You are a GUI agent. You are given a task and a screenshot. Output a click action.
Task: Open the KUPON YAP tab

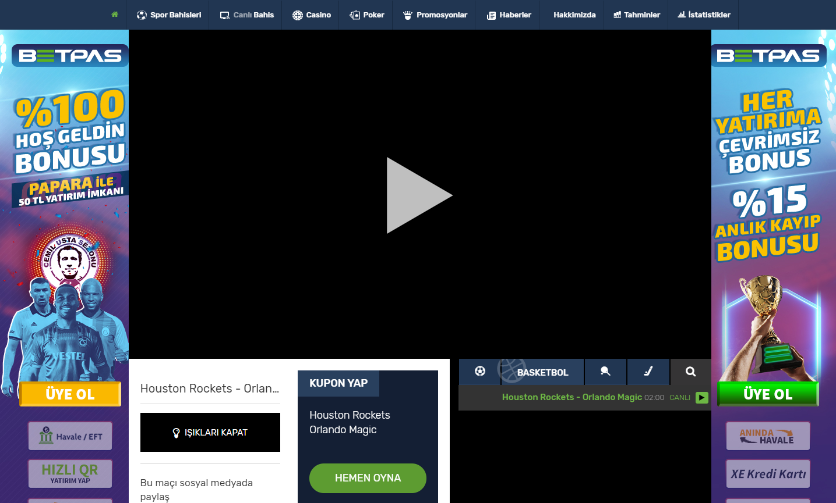pos(338,383)
